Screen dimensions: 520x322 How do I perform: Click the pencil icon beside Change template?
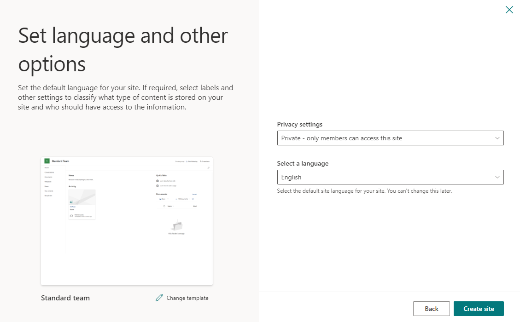pyautogui.click(x=159, y=298)
